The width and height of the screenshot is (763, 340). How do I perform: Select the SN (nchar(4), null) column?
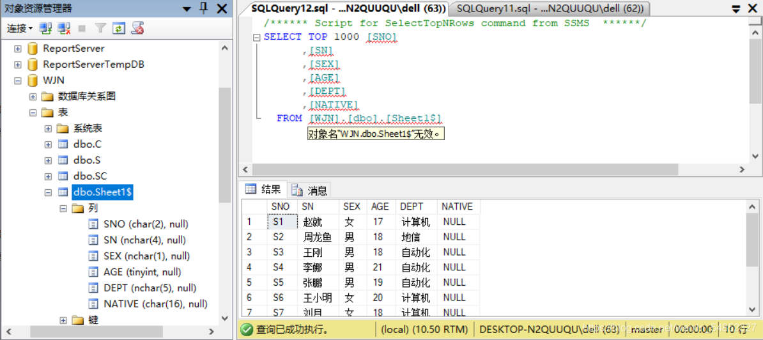click(144, 240)
